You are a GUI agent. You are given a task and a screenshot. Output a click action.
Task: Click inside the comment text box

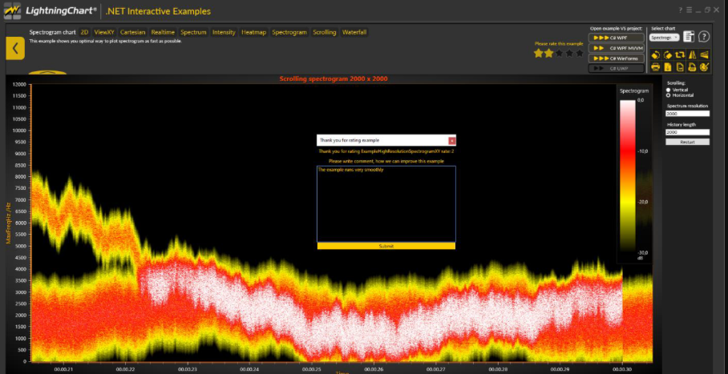click(386, 203)
